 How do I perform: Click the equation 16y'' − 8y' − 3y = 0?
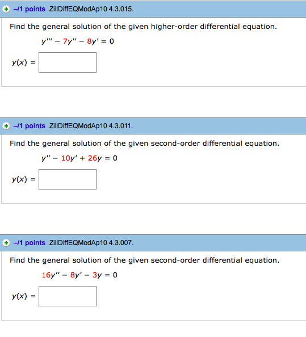point(79,275)
